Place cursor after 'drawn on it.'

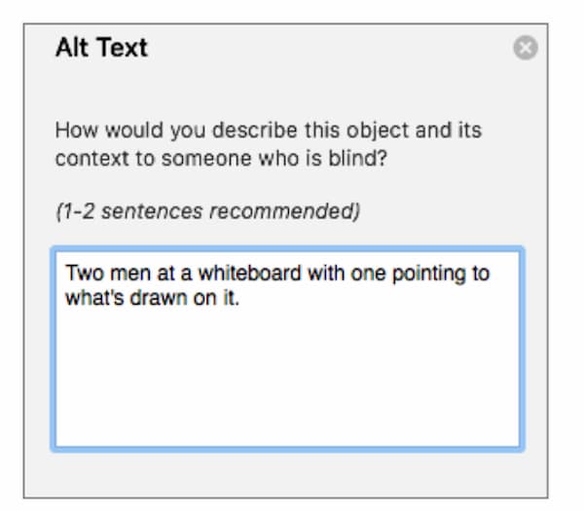240,298
